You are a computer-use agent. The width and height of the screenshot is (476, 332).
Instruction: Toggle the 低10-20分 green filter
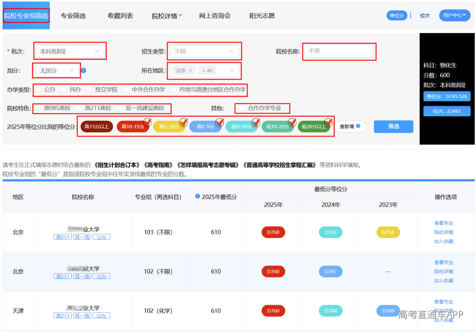278,126
